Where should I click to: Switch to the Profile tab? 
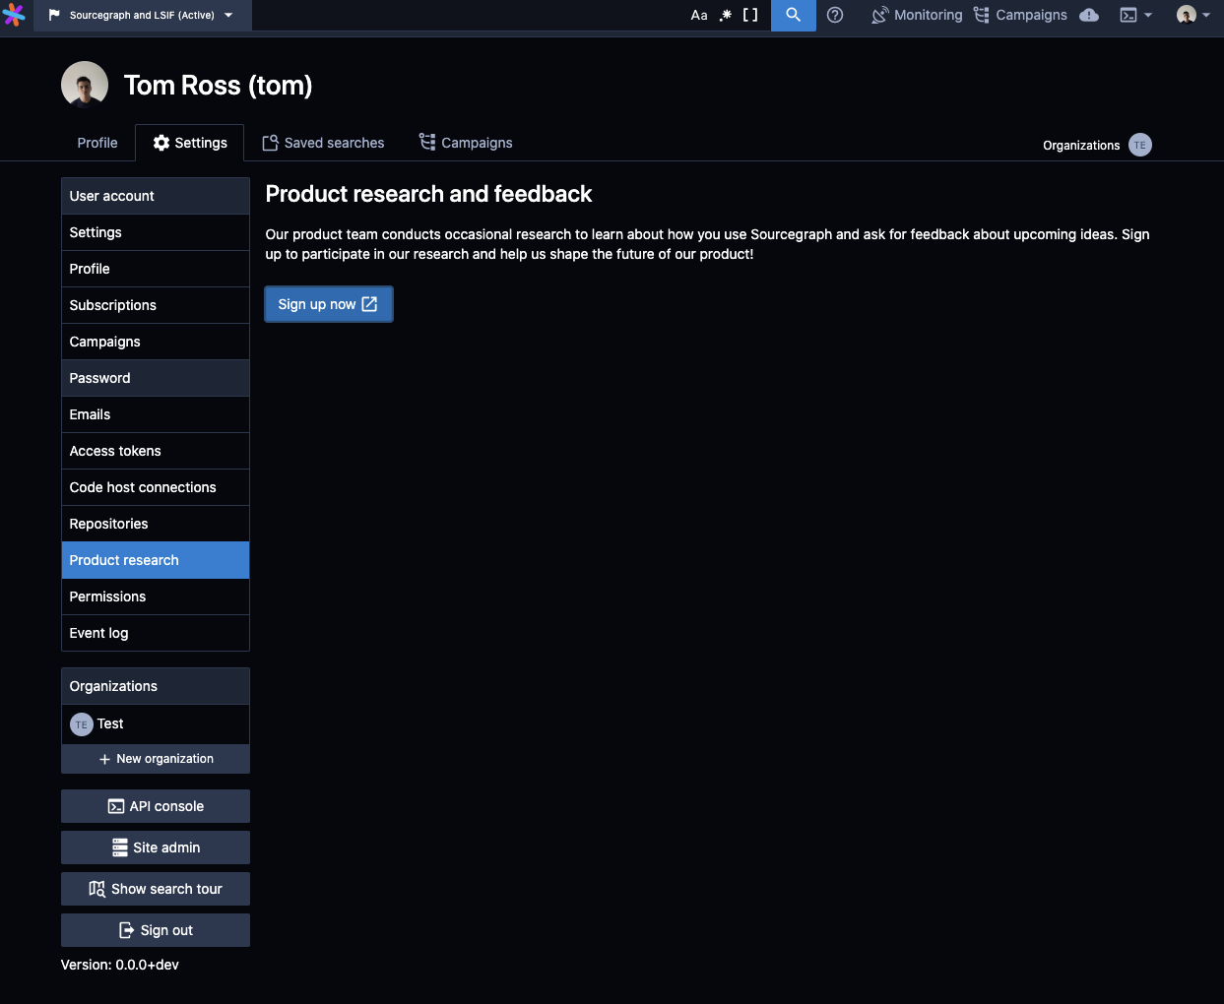pyautogui.click(x=97, y=143)
